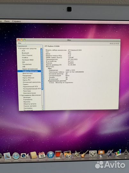
Task: Click the ATY,RadeonX1600 chipset value
Action: (75, 50)
